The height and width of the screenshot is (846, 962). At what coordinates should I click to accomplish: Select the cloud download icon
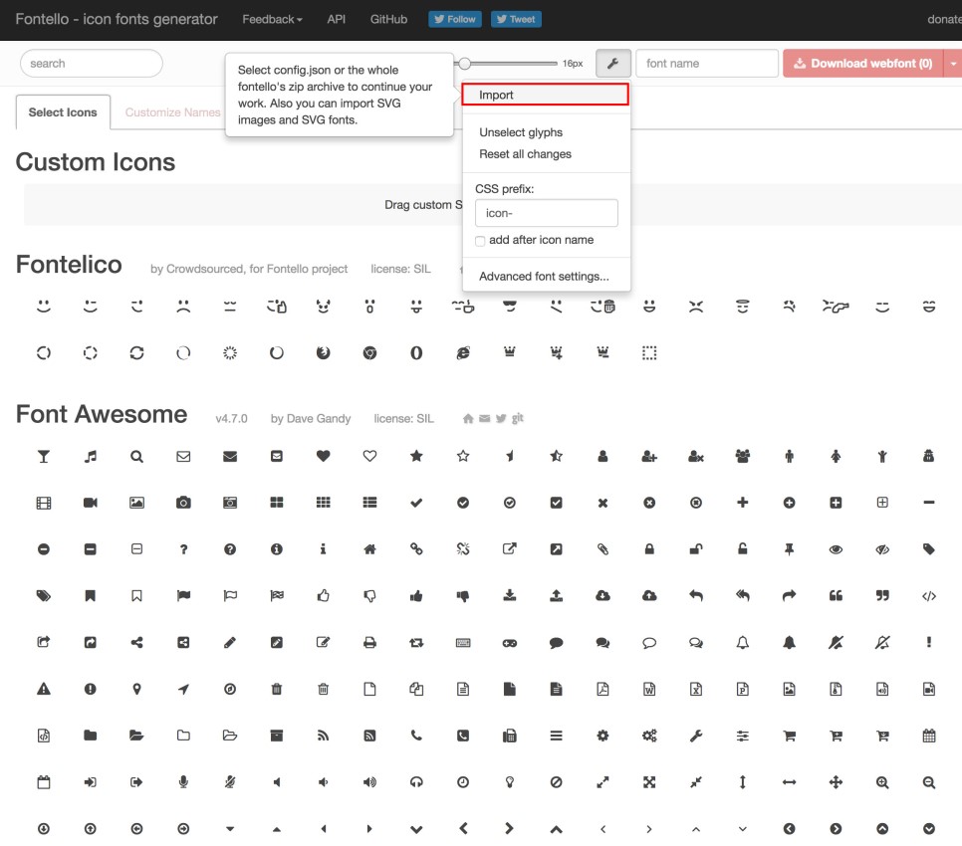(603, 596)
